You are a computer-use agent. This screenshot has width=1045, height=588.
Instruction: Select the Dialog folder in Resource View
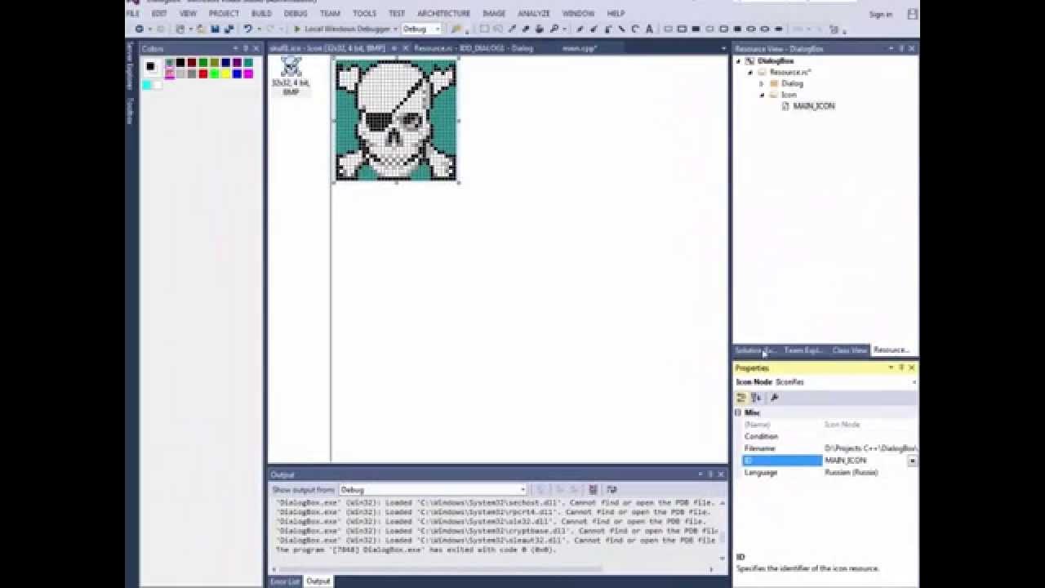[792, 83]
